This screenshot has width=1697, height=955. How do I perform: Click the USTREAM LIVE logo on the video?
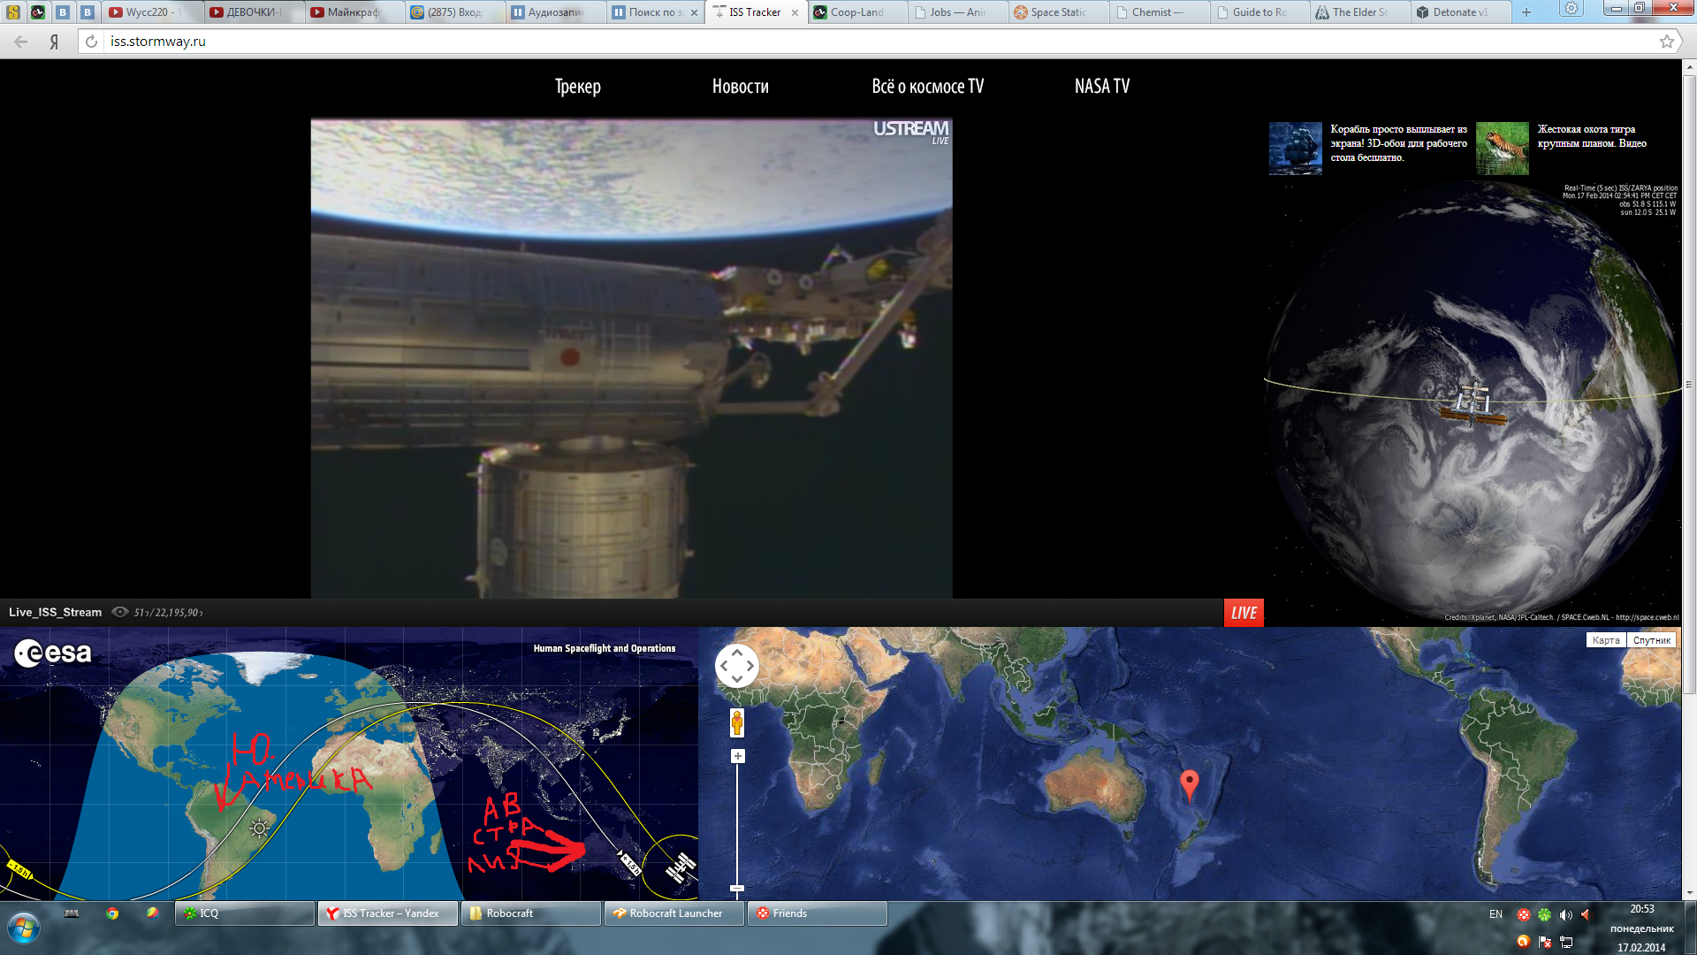point(911,132)
